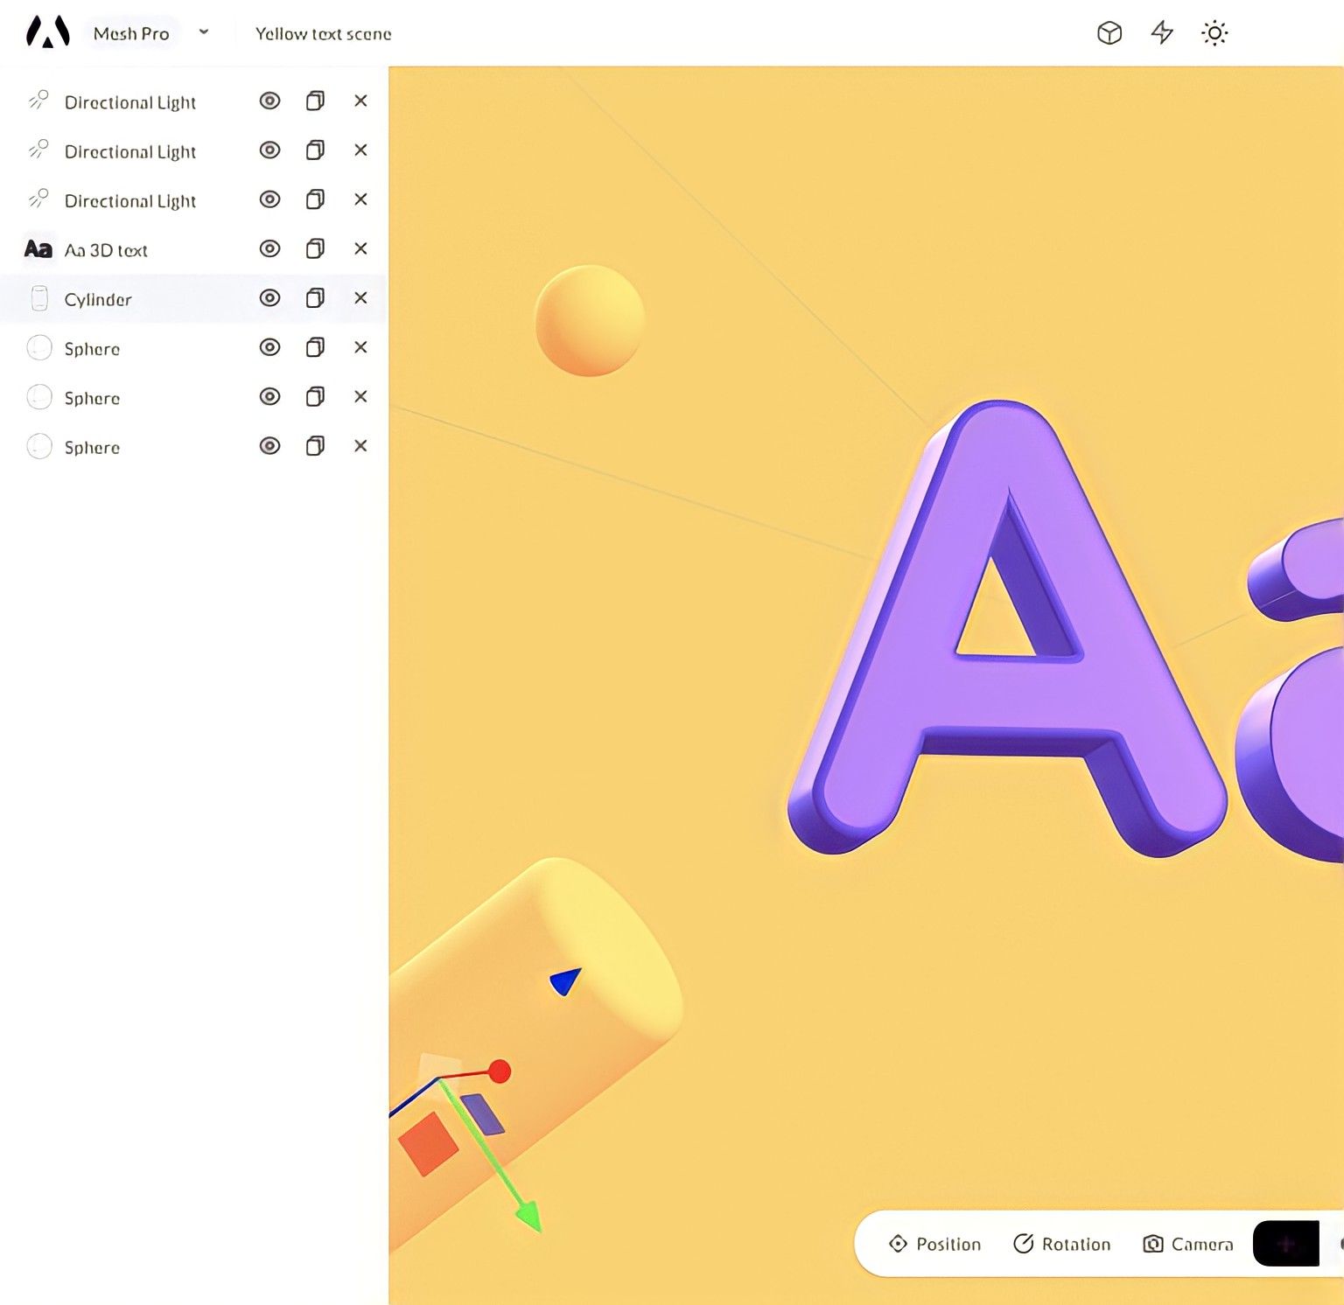Switch to Rotation mode

(1061, 1244)
